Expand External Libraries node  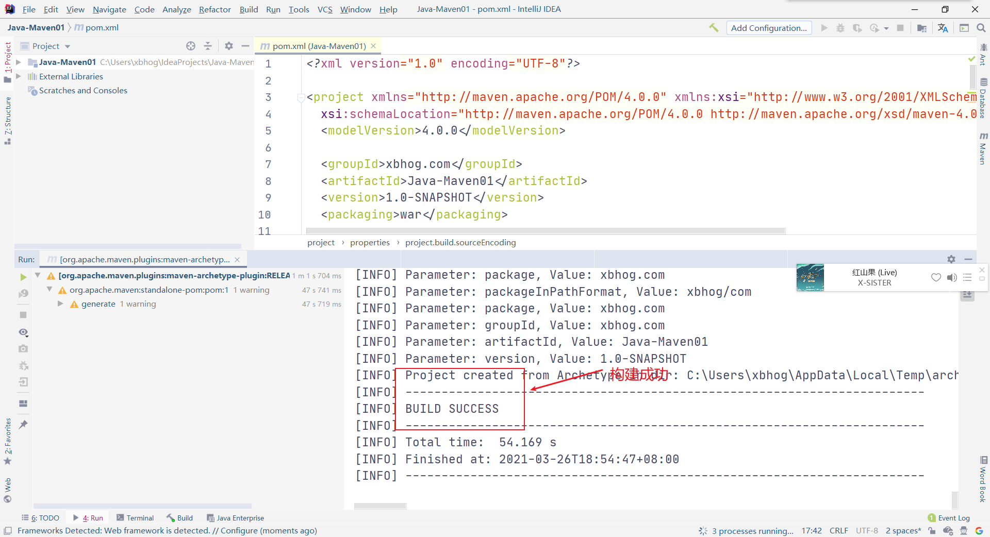[x=19, y=76]
